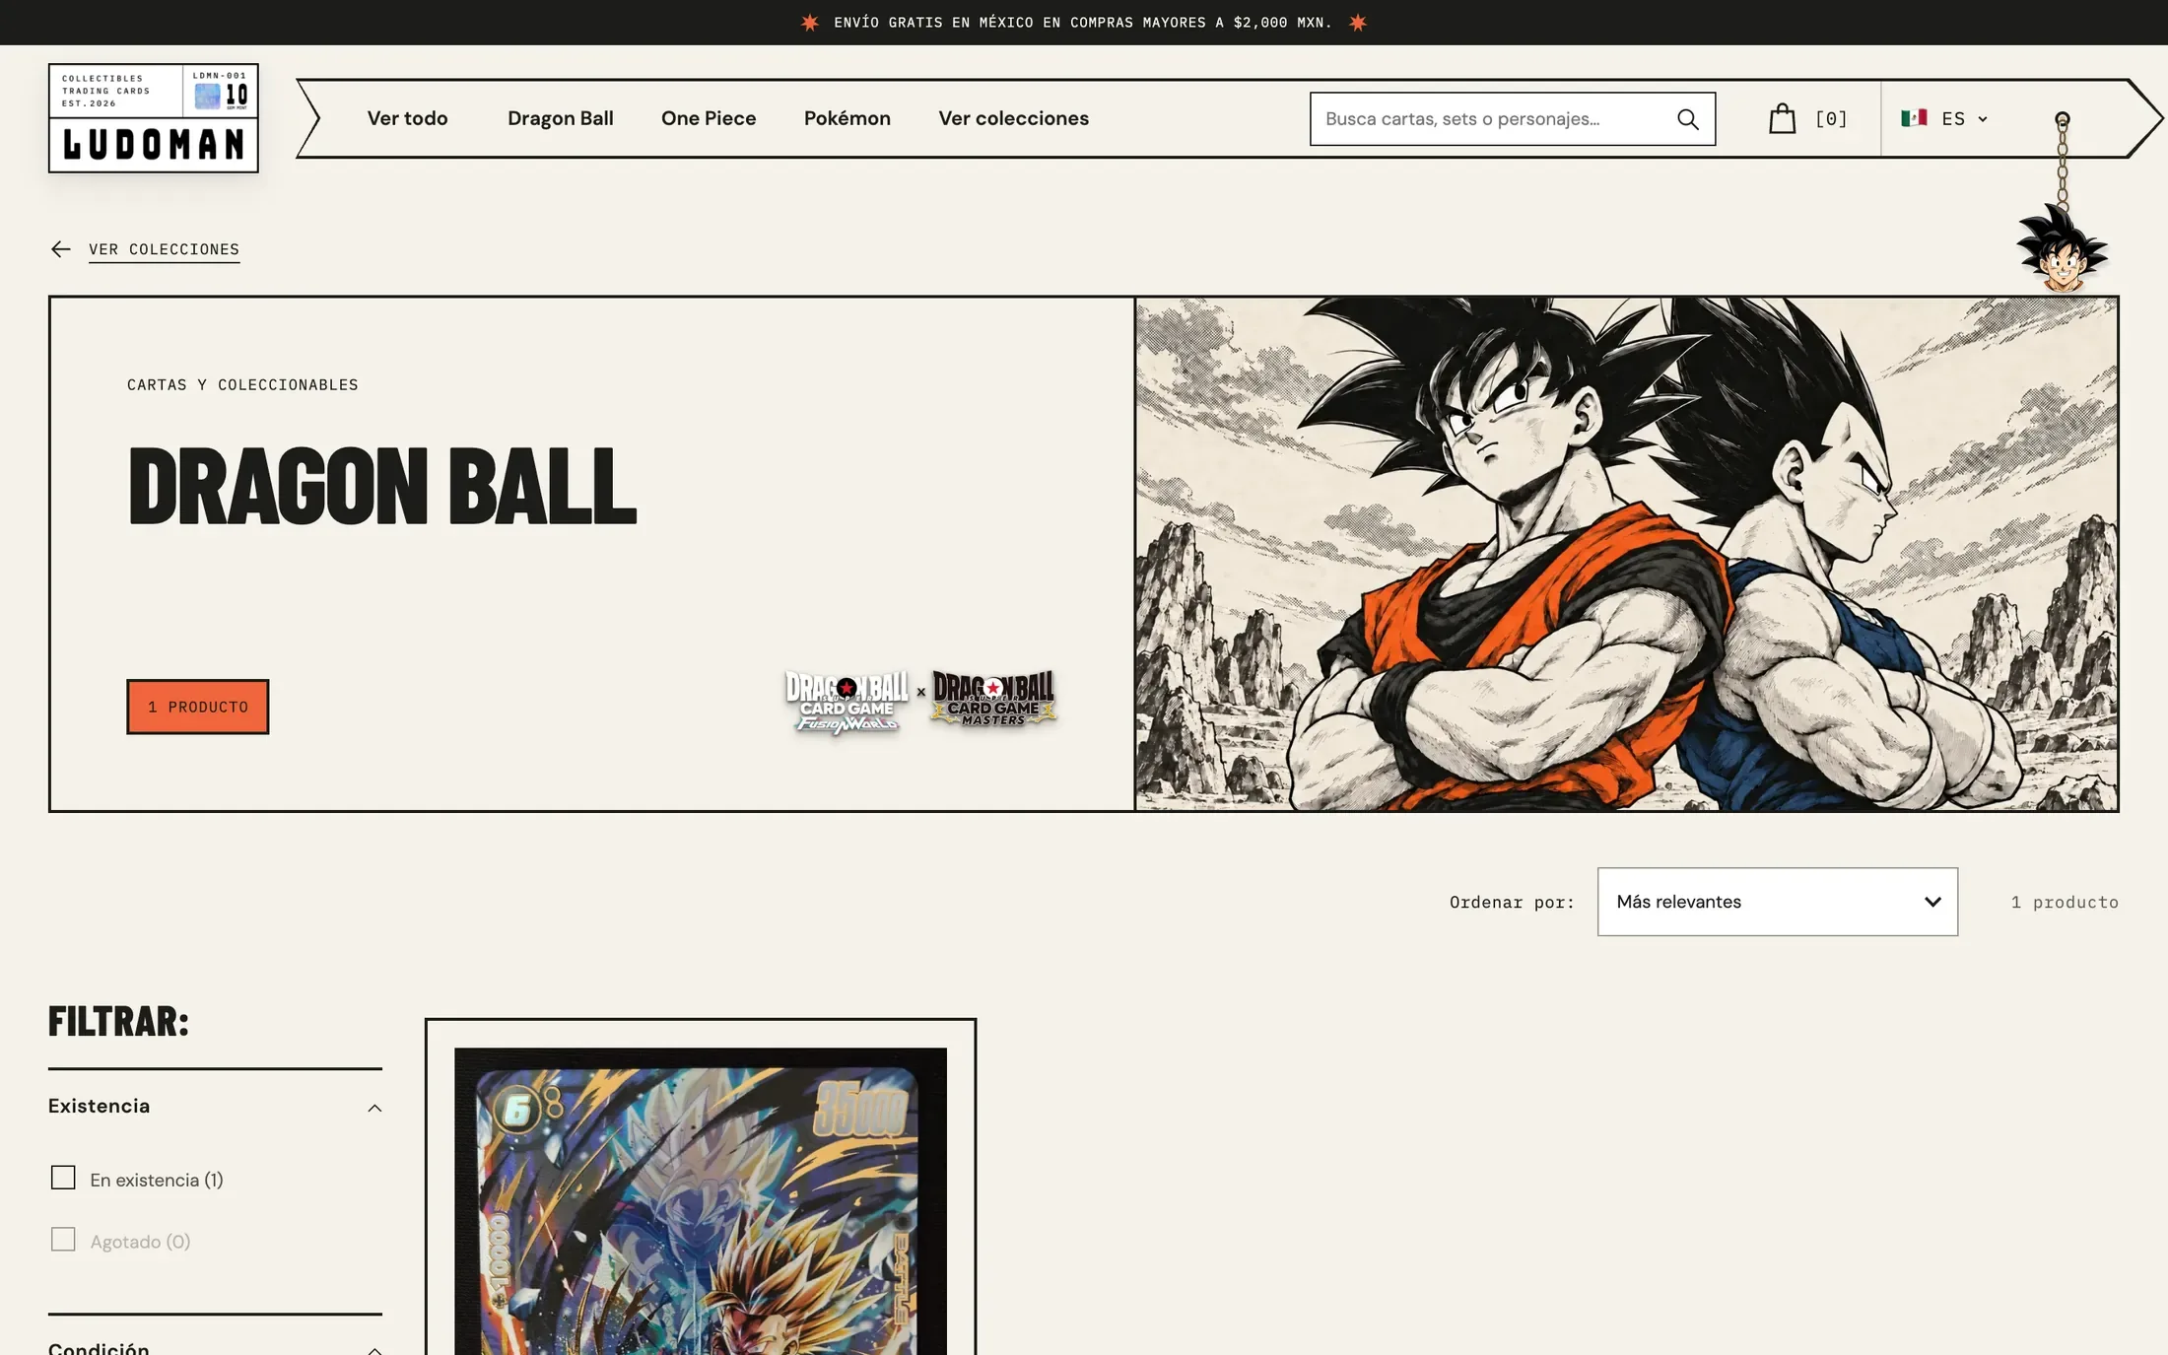Click the back arrow beside Ver Colecciones
This screenshot has height=1355, width=2168.
click(x=61, y=249)
